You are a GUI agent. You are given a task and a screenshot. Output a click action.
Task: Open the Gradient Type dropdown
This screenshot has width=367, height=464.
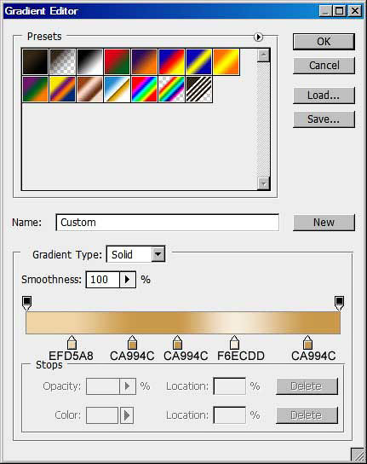coord(158,254)
